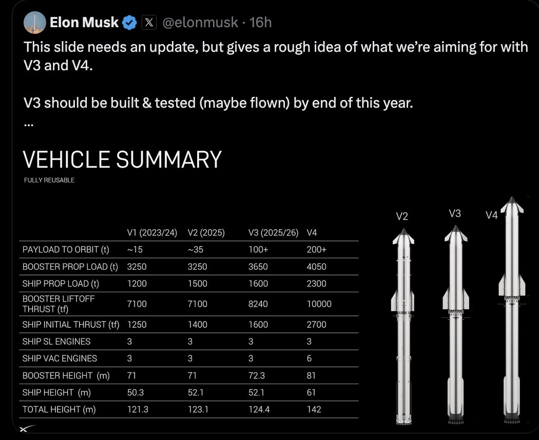Click the PAYLOAD TO ORBIT row label
Viewport: 539px width, 440px height.
point(66,250)
